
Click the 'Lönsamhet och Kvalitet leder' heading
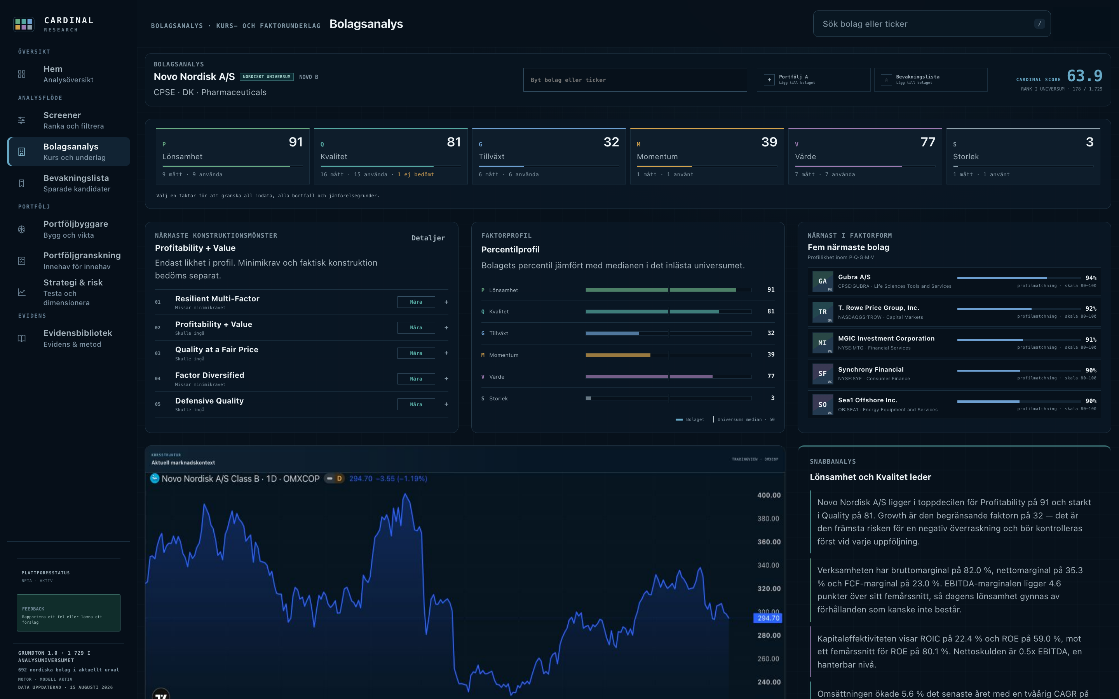click(870, 477)
